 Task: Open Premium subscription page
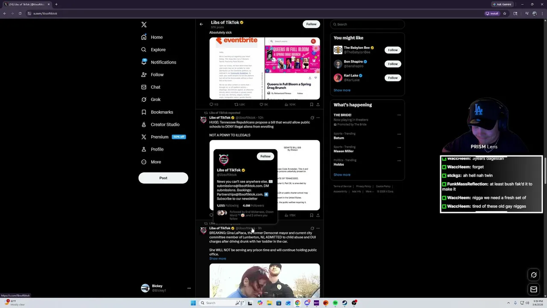(x=163, y=137)
